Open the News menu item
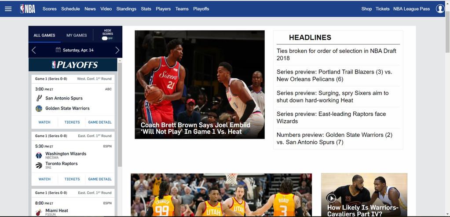This screenshot has width=450, height=217. (x=90, y=9)
